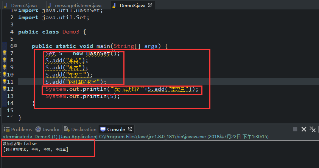Click the warning lightbulb on line 12
Viewport: 319px width, 168px height.
(5, 89)
